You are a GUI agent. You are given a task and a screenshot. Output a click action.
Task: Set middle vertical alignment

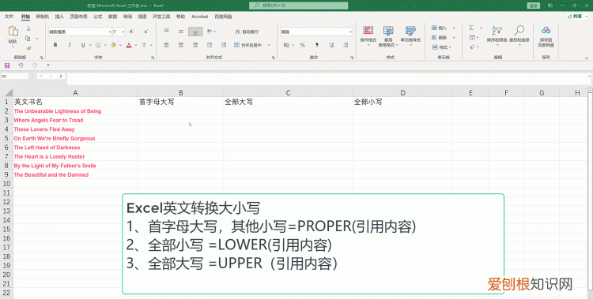point(181,32)
